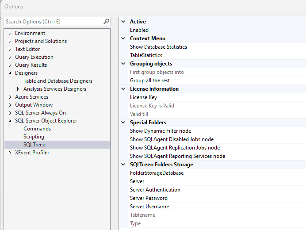Expand the Query Results node
The width and height of the screenshot is (306, 230).
click(10, 65)
